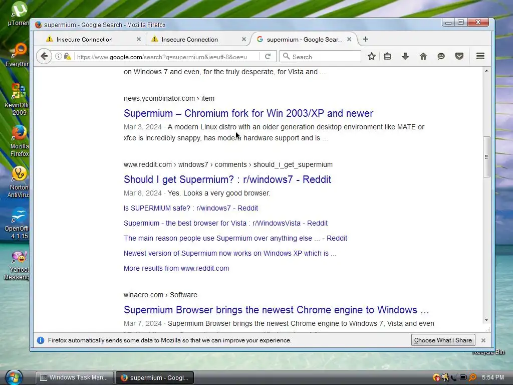513x385 pixels.
Task: Open Supermium best browser for Vista link
Action: (x=225, y=223)
